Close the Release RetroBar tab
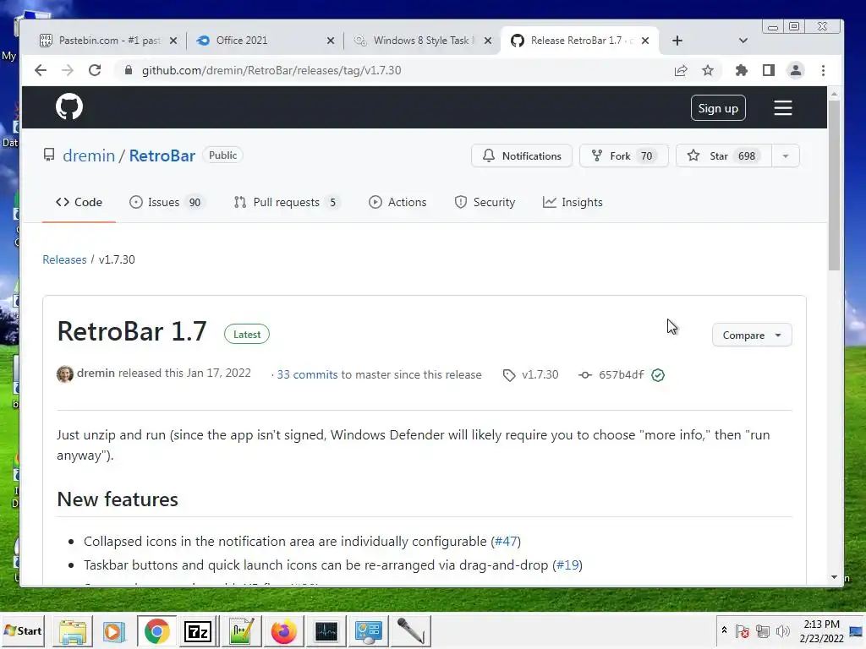This screenshot has height=649, width=866. point(645,41)
